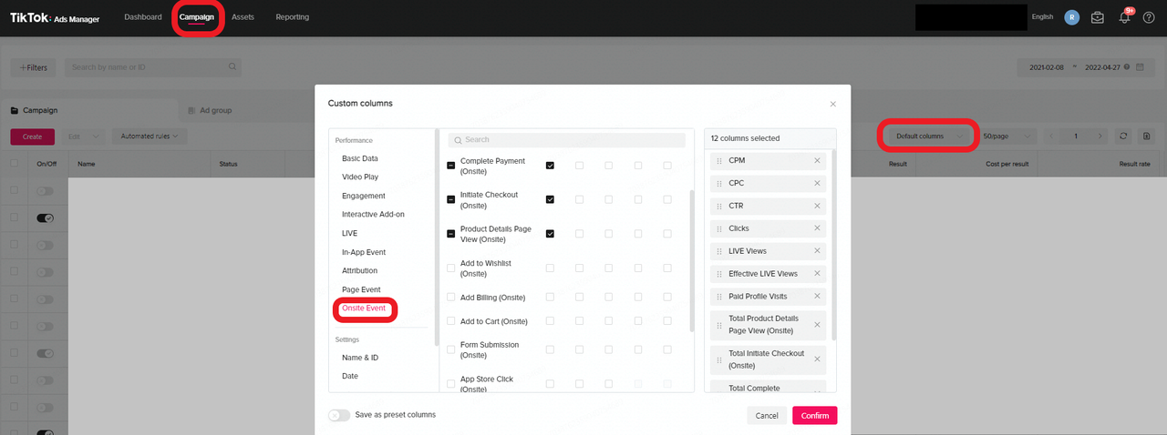
Task: Click the drag handle beside Clicks
Action: pos(719,228)
